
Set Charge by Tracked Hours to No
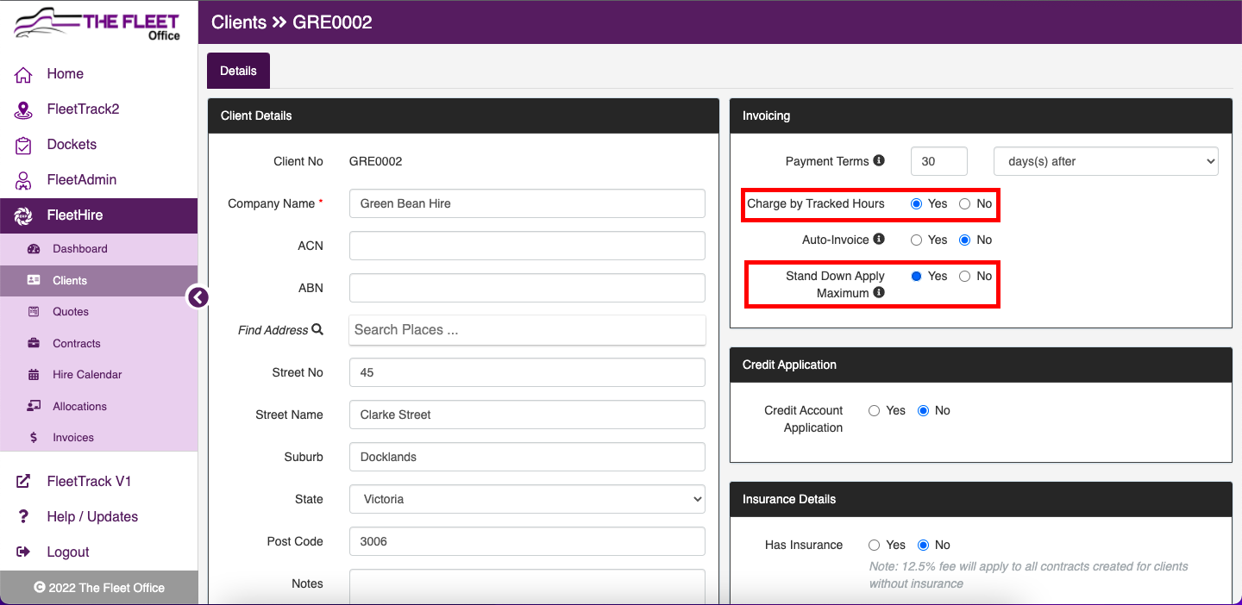pos(965,204)
